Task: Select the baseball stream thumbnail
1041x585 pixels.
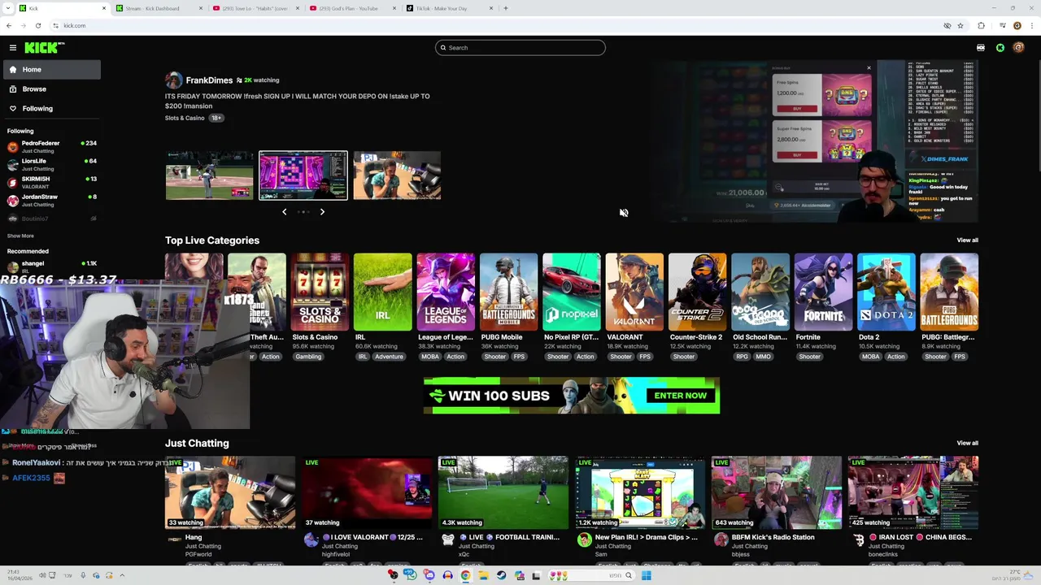Action: (209, 175)
